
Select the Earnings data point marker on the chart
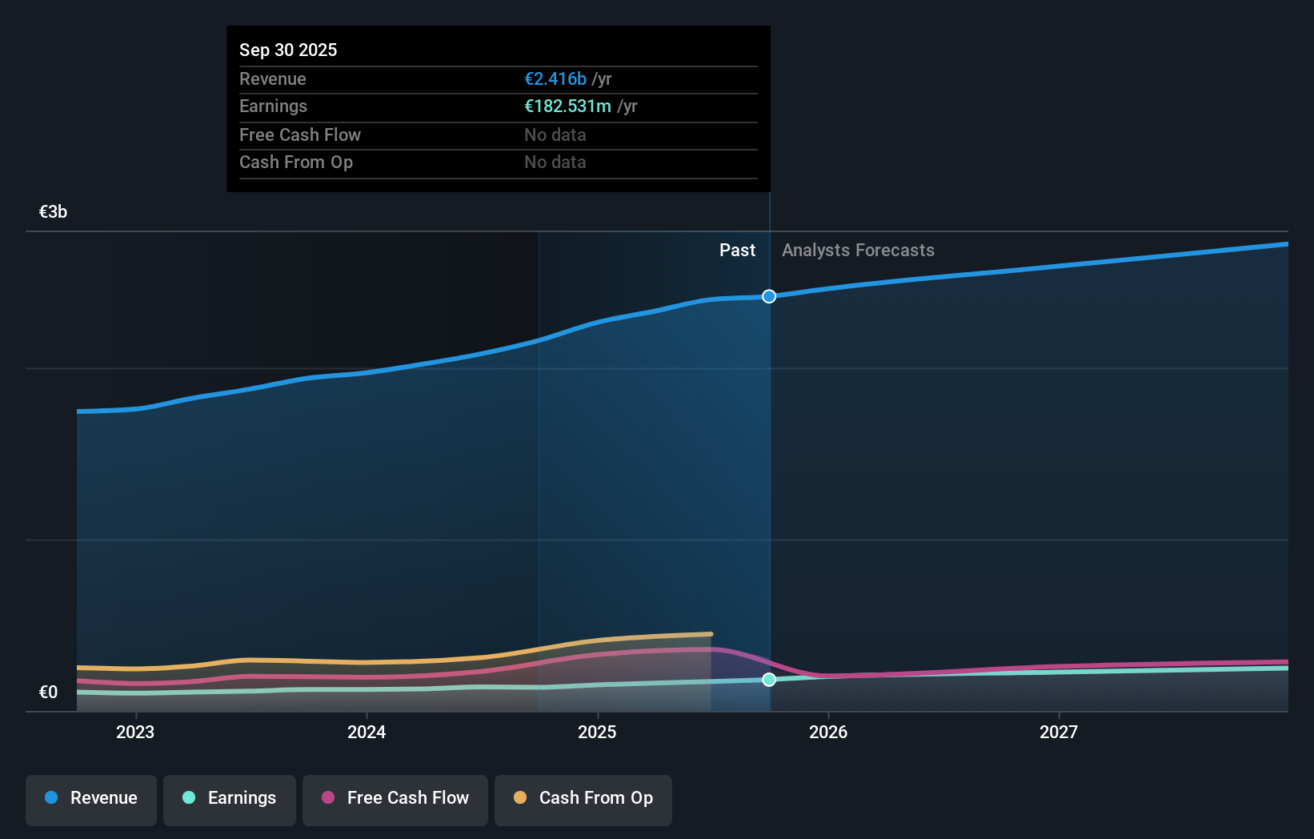(x=769, y=680)
